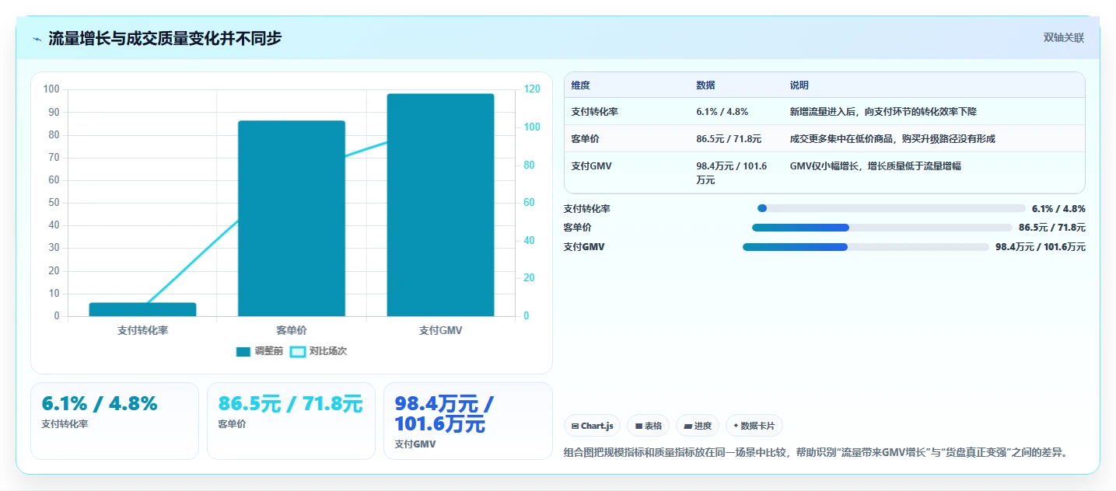Viewport: 1116px width, 491px height.
Task: Click the 支付GMV label on the chart x-axis
Action: pos(440,330)
